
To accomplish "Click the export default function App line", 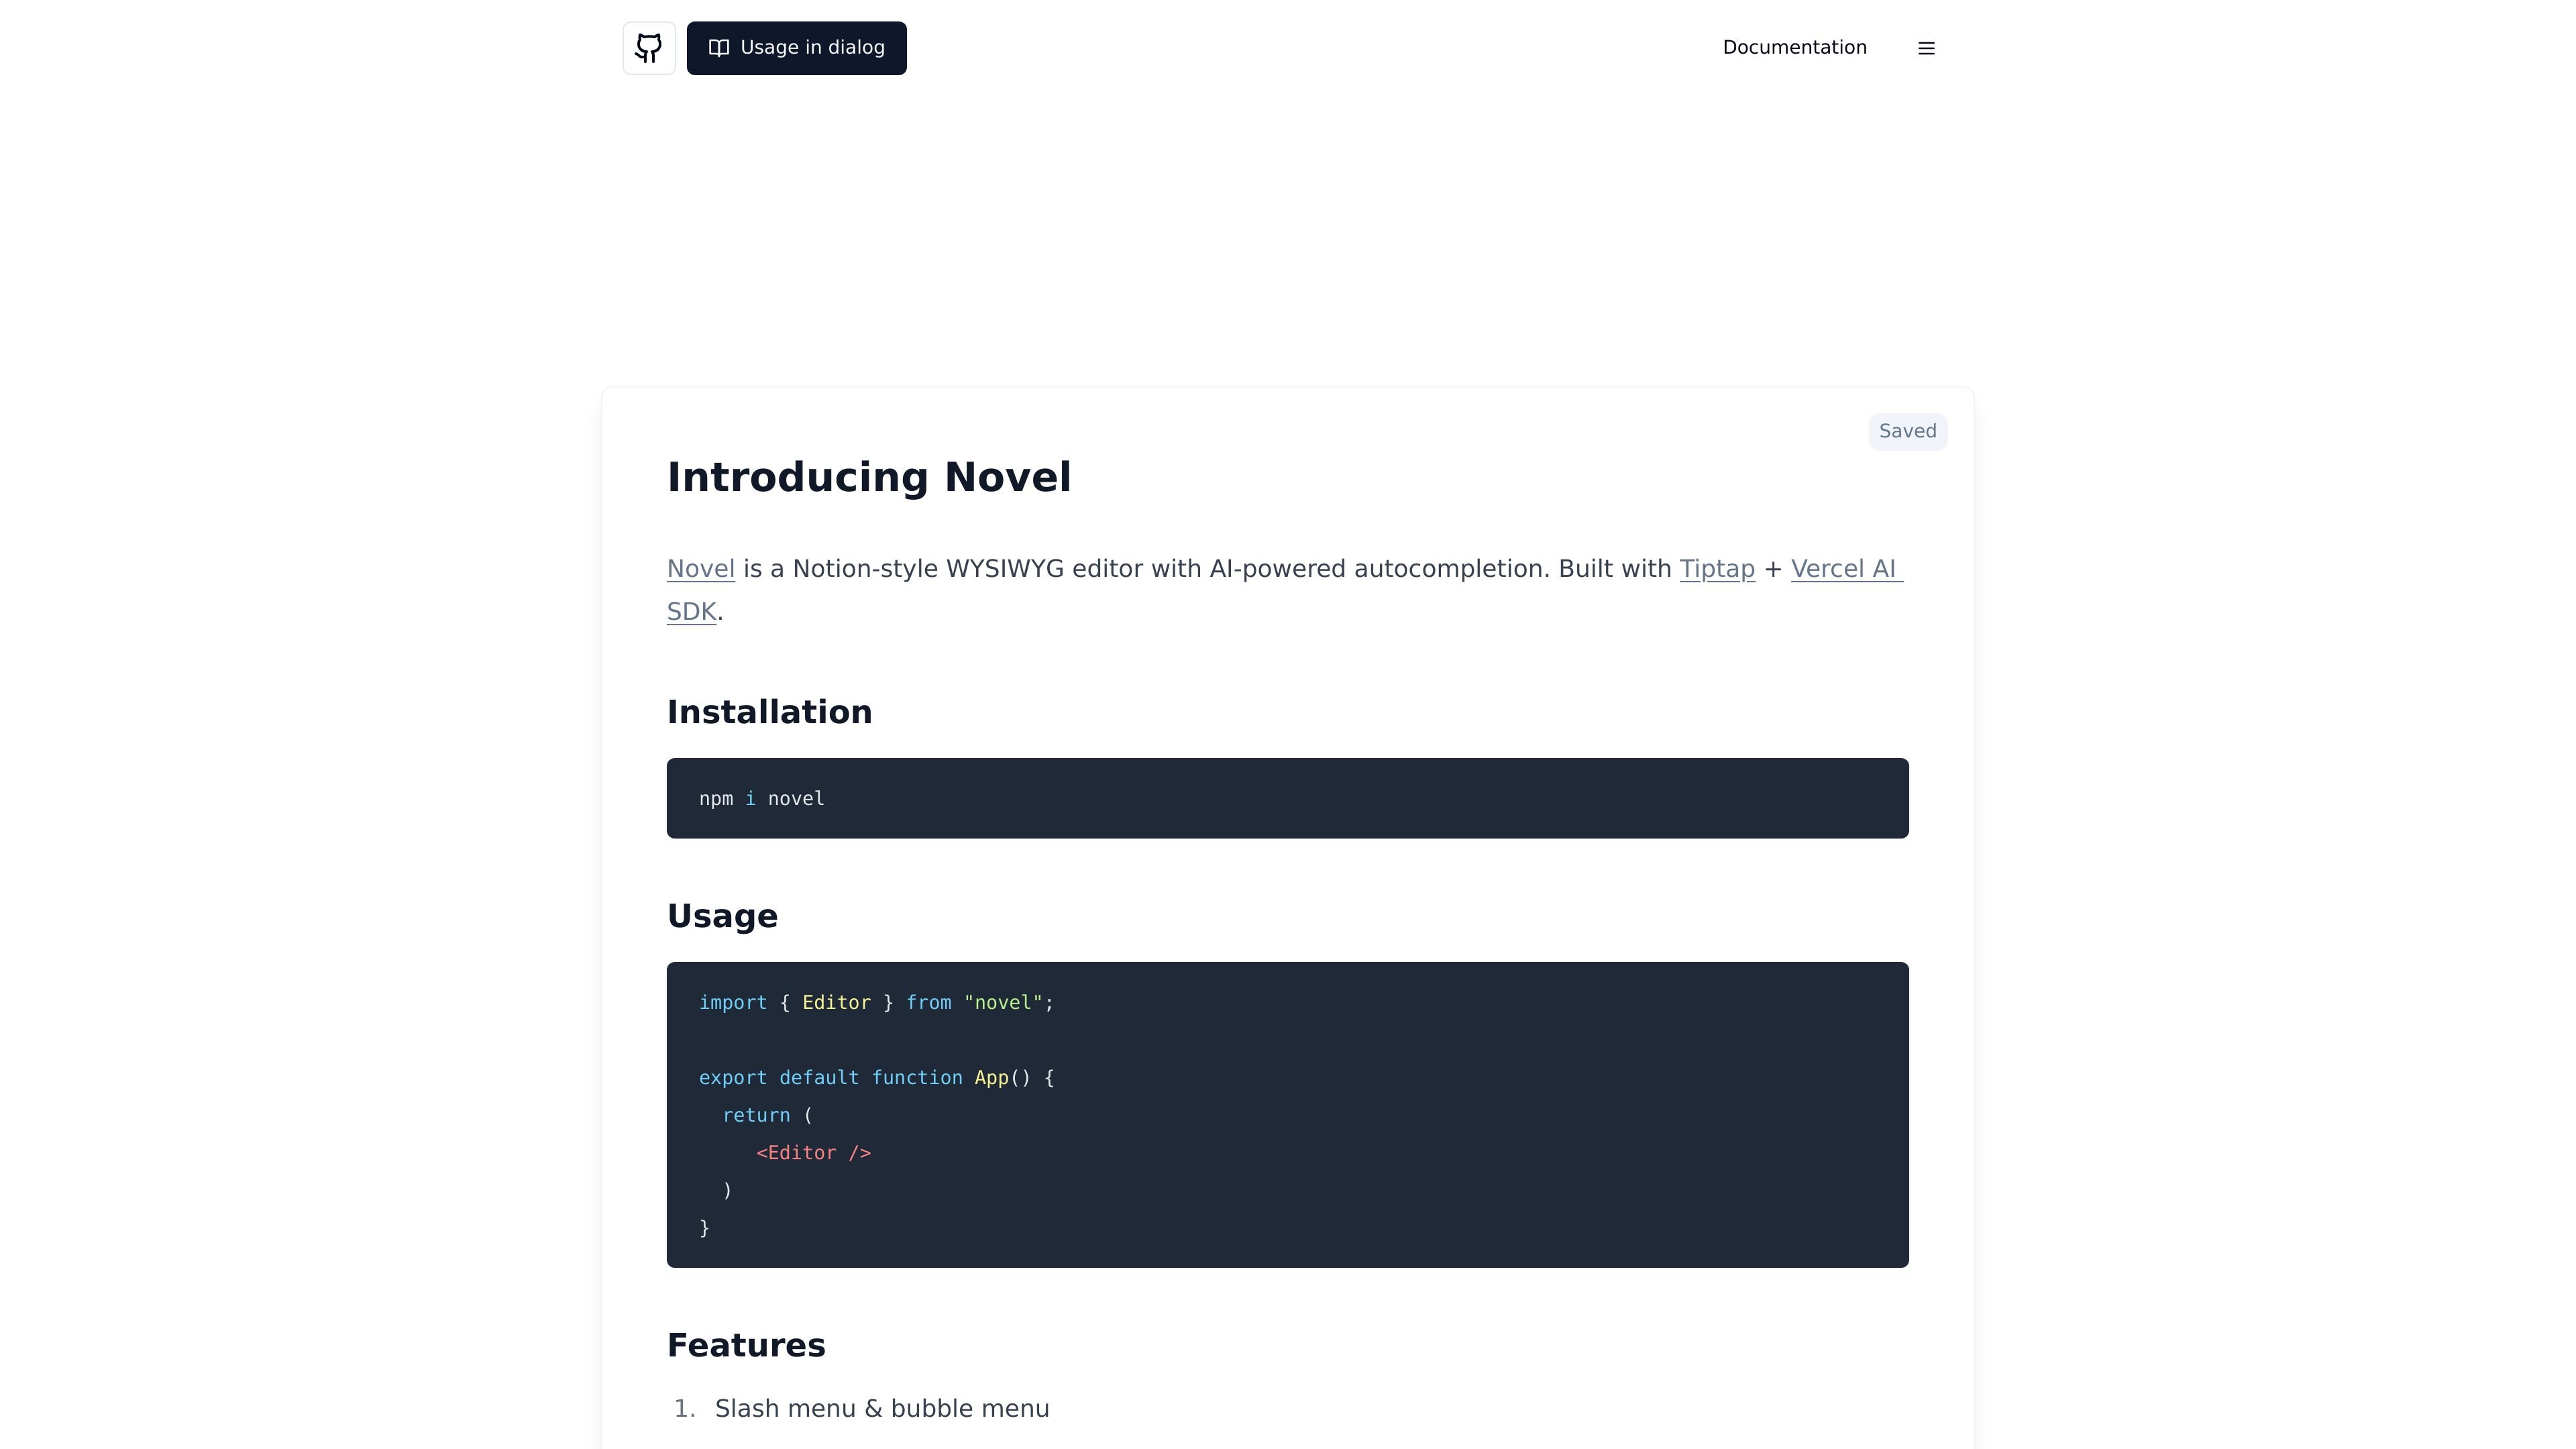I will (x=876, y=1078).
